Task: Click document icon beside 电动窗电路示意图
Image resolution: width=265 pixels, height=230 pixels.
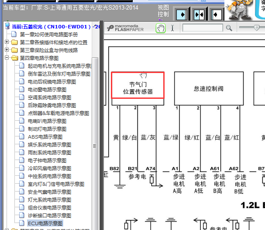Action: pos(22,89)
